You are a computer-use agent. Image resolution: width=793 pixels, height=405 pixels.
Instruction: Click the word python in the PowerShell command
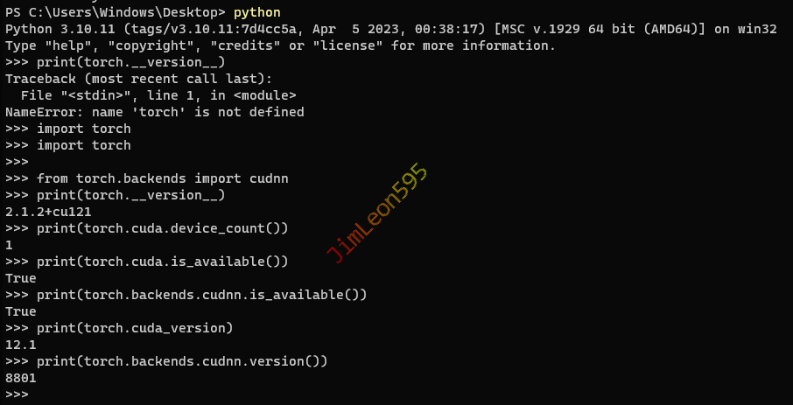point(256,12)
